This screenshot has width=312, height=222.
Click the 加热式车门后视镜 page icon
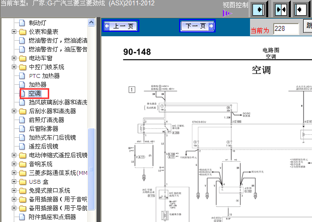(x=22, y=138)
